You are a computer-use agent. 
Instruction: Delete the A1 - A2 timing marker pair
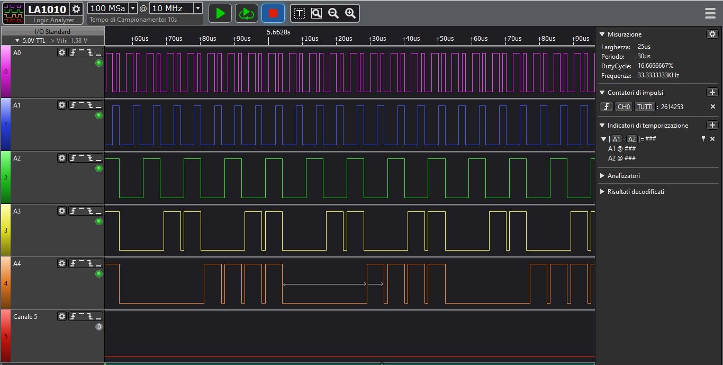click(712, 139)
